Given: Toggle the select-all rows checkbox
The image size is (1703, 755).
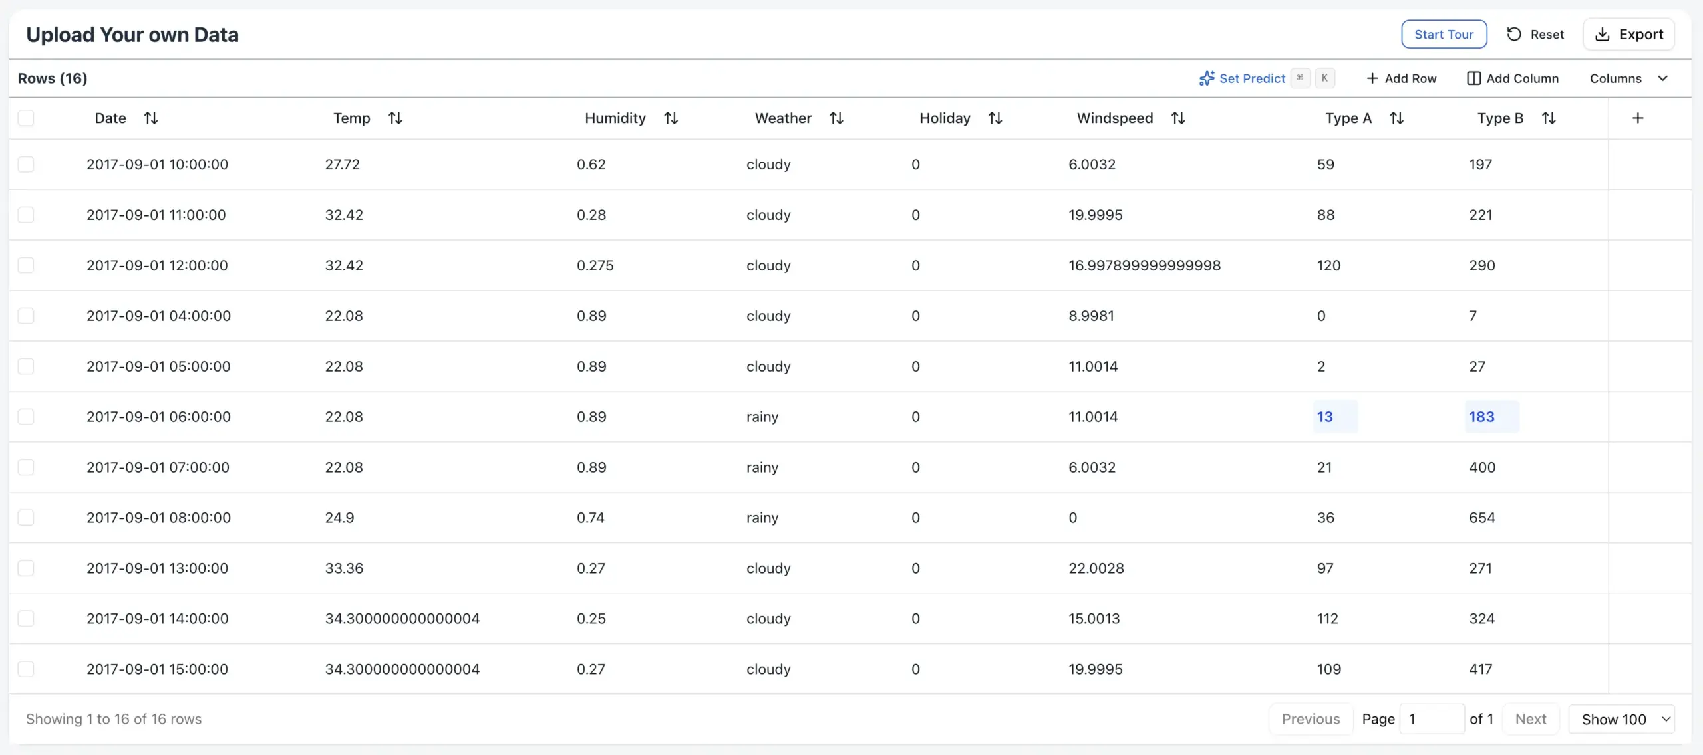Looking at the screenshot, I should click(x=26, y=118).
